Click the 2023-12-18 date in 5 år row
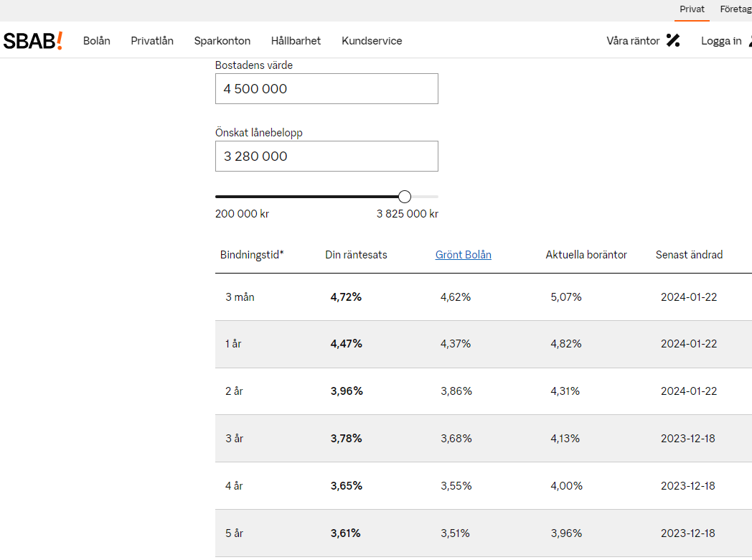Screen dimensions: 752x560 (687, 533)
